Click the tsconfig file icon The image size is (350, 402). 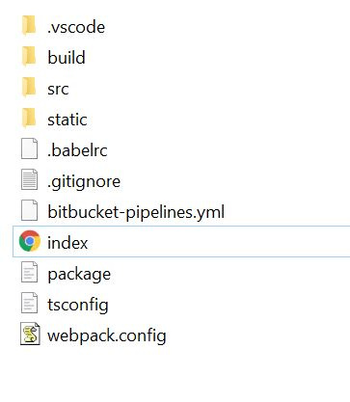coord(30,304)
